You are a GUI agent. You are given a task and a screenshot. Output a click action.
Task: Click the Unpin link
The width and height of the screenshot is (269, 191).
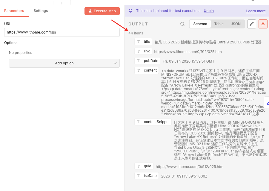click(x=209, y=11)
